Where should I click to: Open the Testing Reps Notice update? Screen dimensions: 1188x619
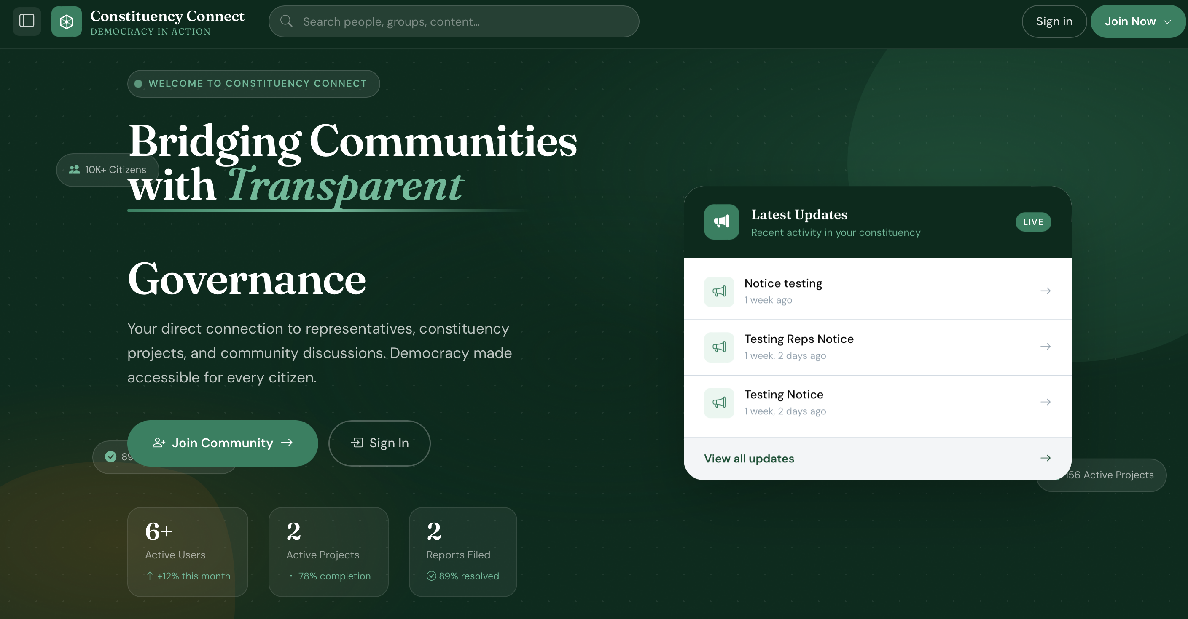pos(877,347)
